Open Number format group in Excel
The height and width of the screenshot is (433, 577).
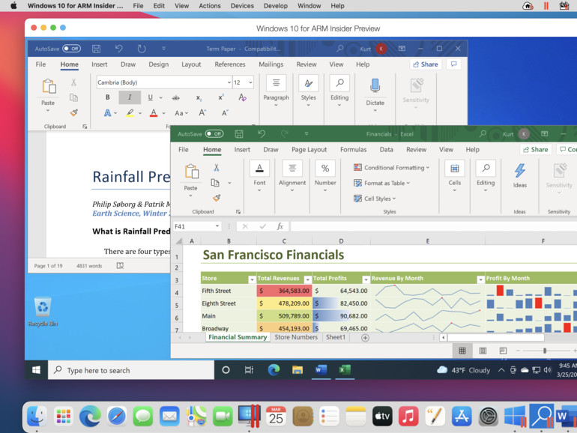[x=325, y=176]
